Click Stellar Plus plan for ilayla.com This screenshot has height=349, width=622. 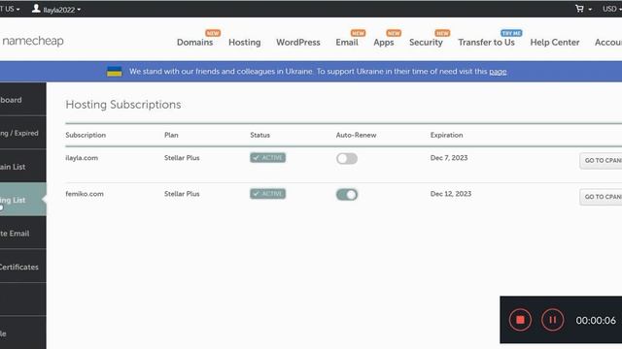coord(182,158)
